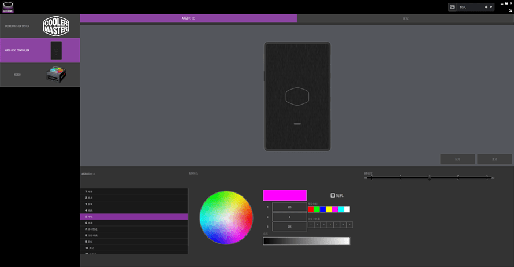Choose the red preset color swatch

311,209
